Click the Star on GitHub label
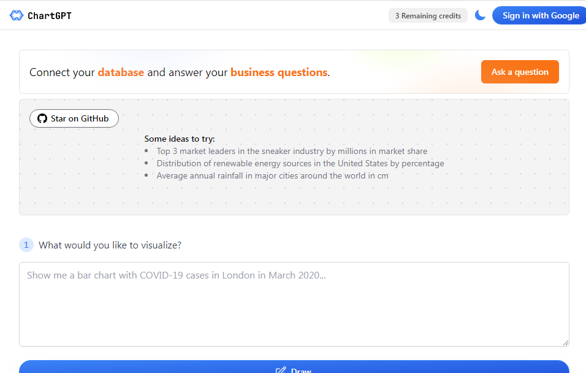The height and width of the screenshot is (373, 586). (80, 118)
